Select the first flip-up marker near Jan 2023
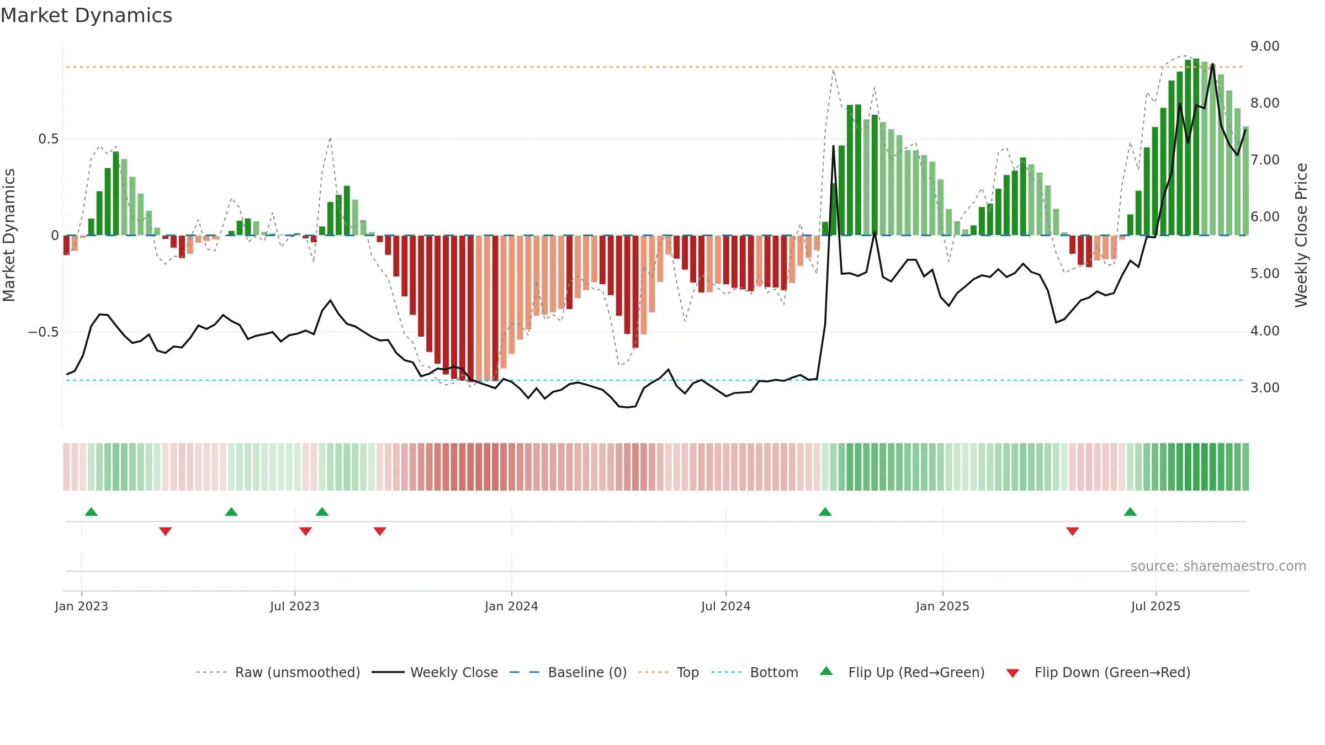Image resolution: width=1325 pixels, height=745 pixels. pos(91,512)
